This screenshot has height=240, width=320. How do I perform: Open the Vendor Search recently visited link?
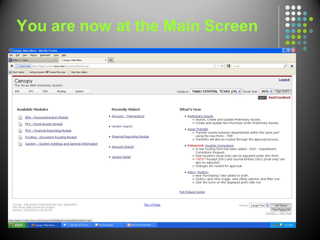click(x=122, y=127)
